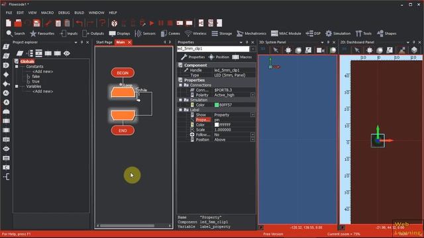This screenshot has height=238, width=424.
Task: Close the Main flowchart tab
Action: pos(130,42)
